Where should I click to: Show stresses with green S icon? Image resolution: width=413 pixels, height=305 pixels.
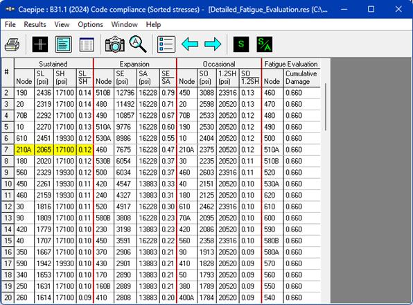241,44
